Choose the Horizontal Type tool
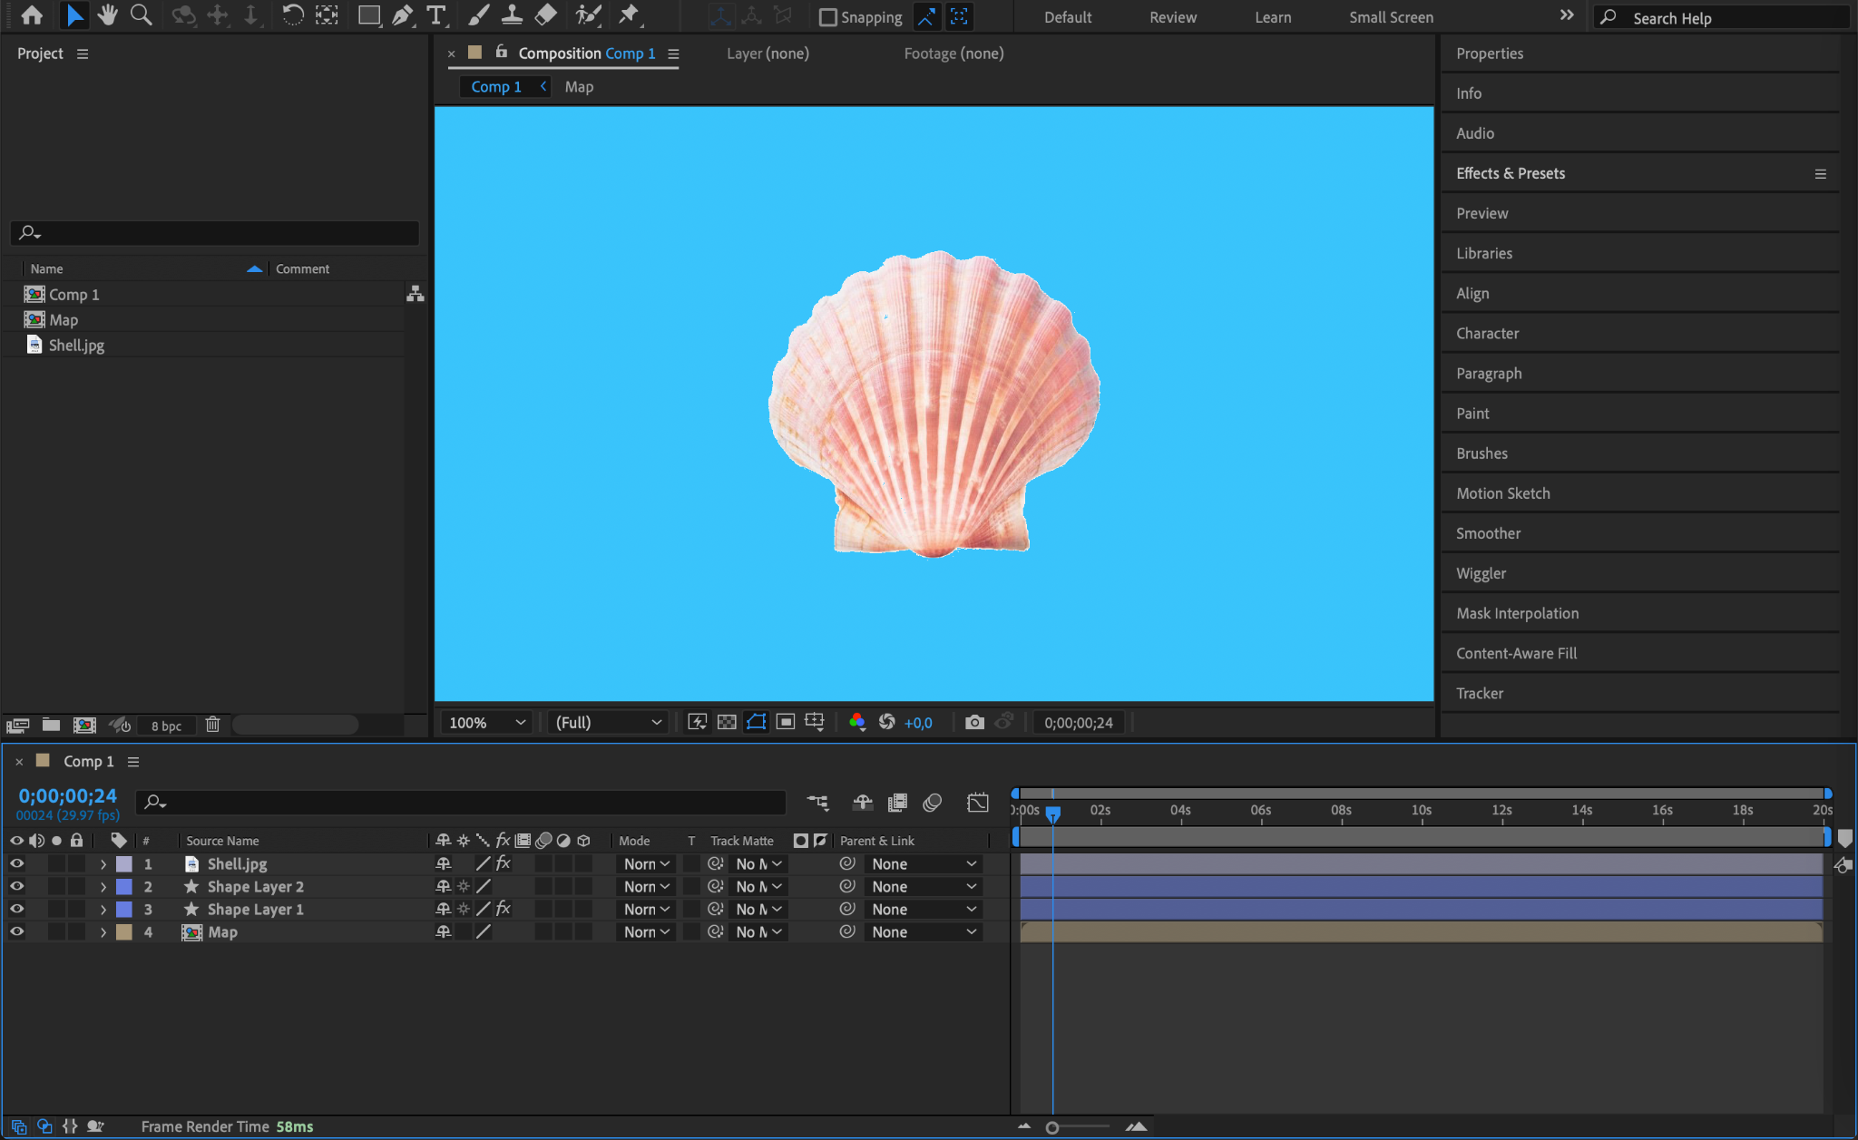1858x1140 pixels. pyautogui.click(x=436, y=15)
